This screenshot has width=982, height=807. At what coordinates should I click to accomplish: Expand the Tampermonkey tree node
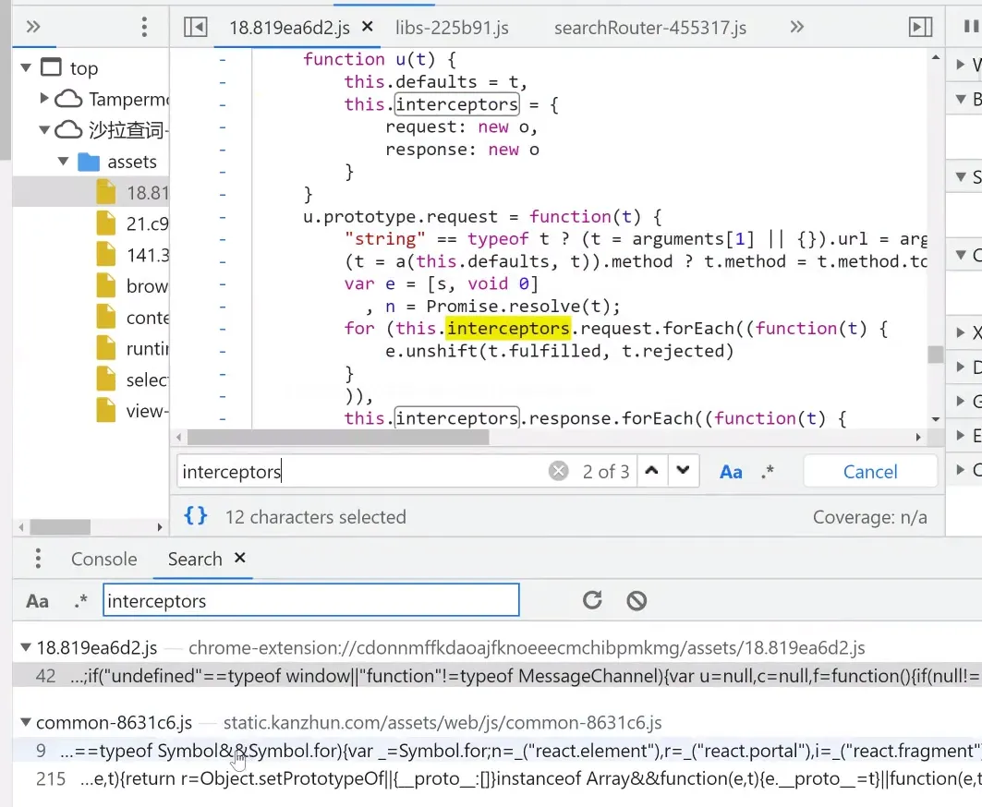pyautogui.click(x=43, y=98)
